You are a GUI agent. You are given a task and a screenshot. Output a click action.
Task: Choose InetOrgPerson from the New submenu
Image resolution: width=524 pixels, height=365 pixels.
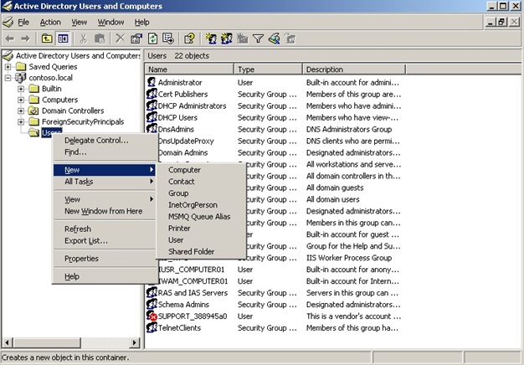pos(201,205)
